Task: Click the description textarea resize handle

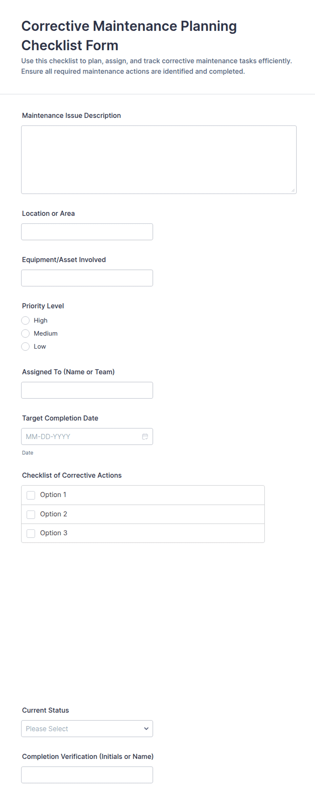Action: click(293, 191)
